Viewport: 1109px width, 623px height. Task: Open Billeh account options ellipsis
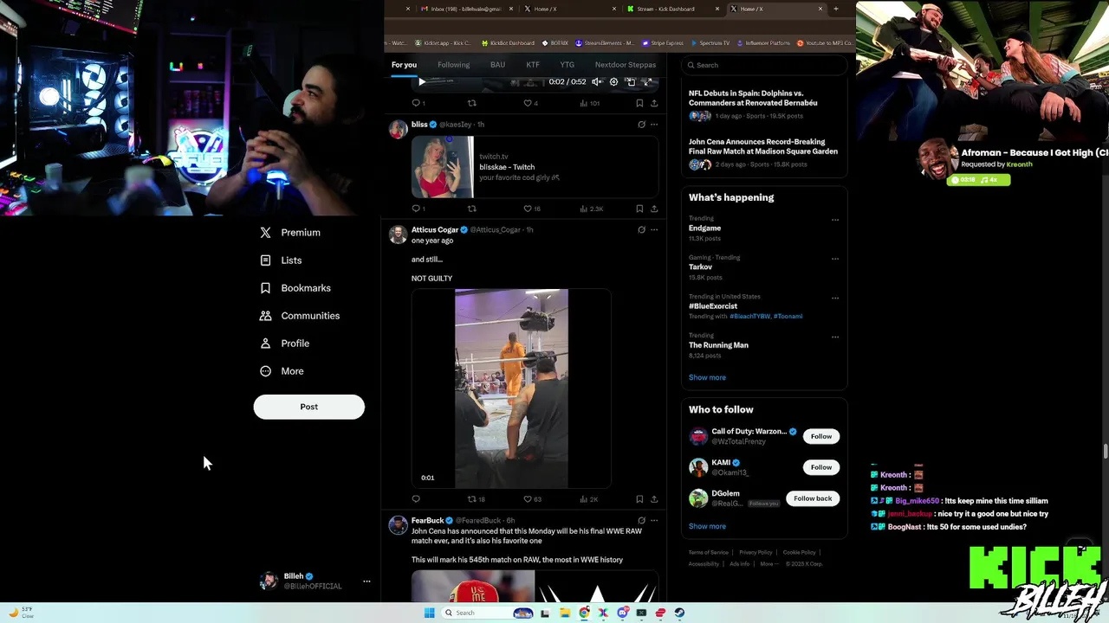coord(366,581)
